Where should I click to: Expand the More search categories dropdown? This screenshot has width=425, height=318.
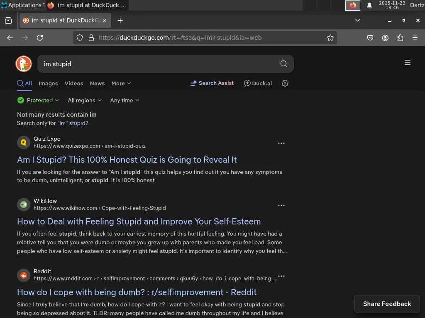[x=121, y=84]
